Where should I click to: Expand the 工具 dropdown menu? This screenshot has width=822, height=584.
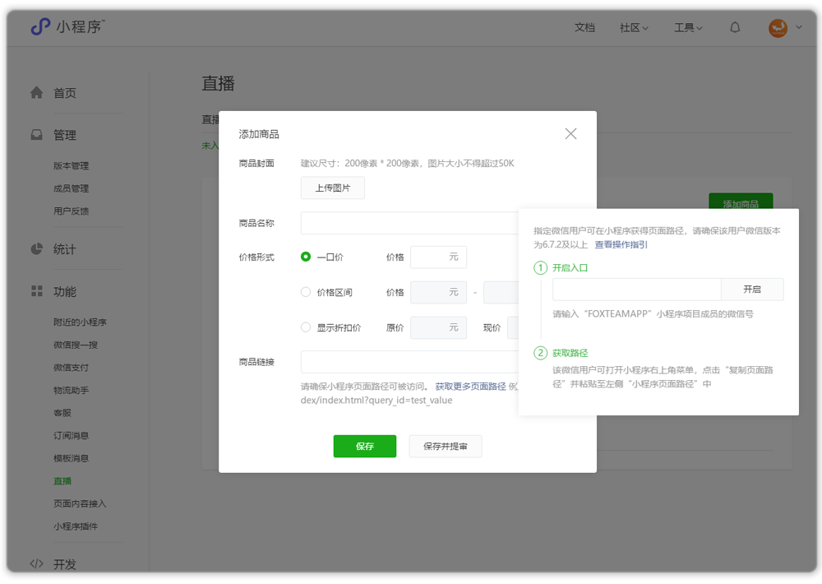[x=688, y=28]
